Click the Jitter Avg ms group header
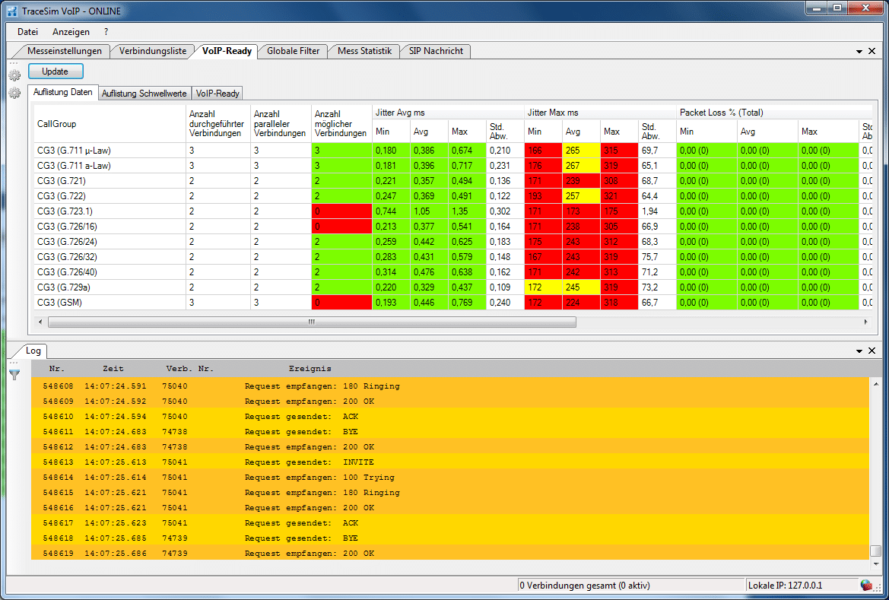 pos(448,113)
